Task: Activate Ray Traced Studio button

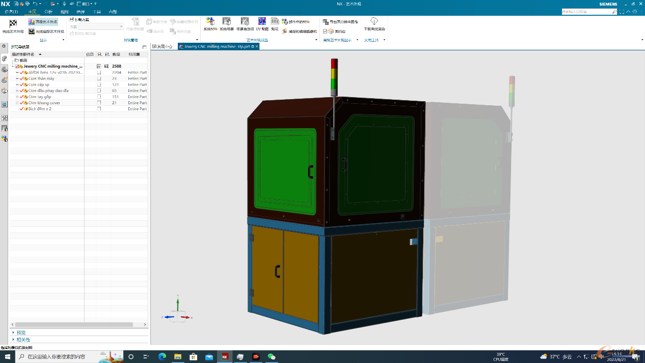Action: point(46,32)
